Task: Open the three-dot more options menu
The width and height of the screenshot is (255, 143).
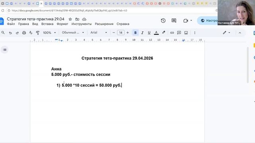Action: coord(195,33)
